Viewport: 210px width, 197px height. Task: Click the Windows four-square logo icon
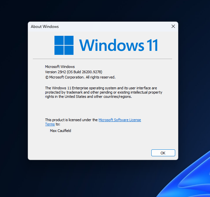pos(64,45)
